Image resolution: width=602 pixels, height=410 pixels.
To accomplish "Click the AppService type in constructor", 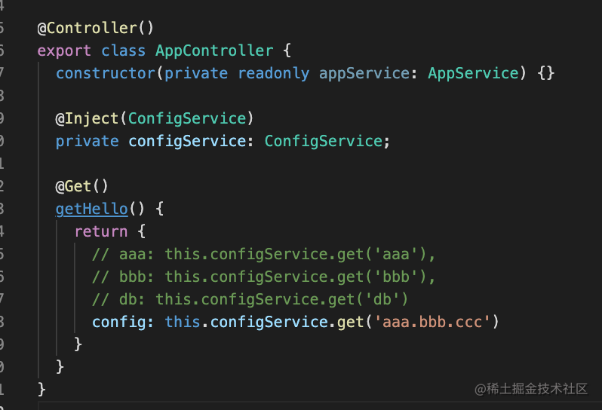I will point(474,73).
